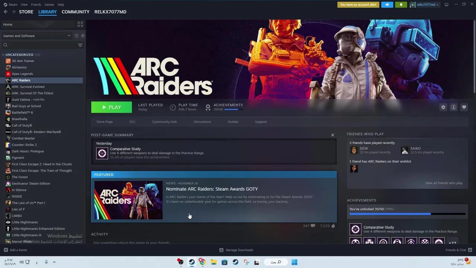Screen dimensions: 476x268
Task: Open the ARC Raiders featured news thumbnail
Action: (128, 200)
